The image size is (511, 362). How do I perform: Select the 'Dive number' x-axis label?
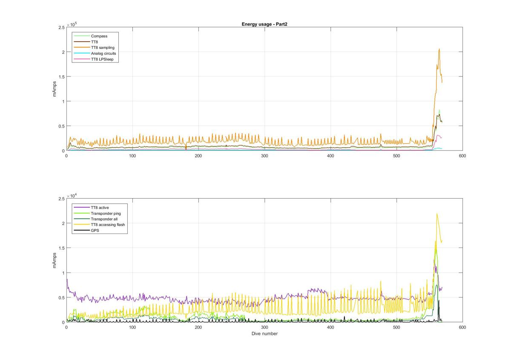point(264,333)
